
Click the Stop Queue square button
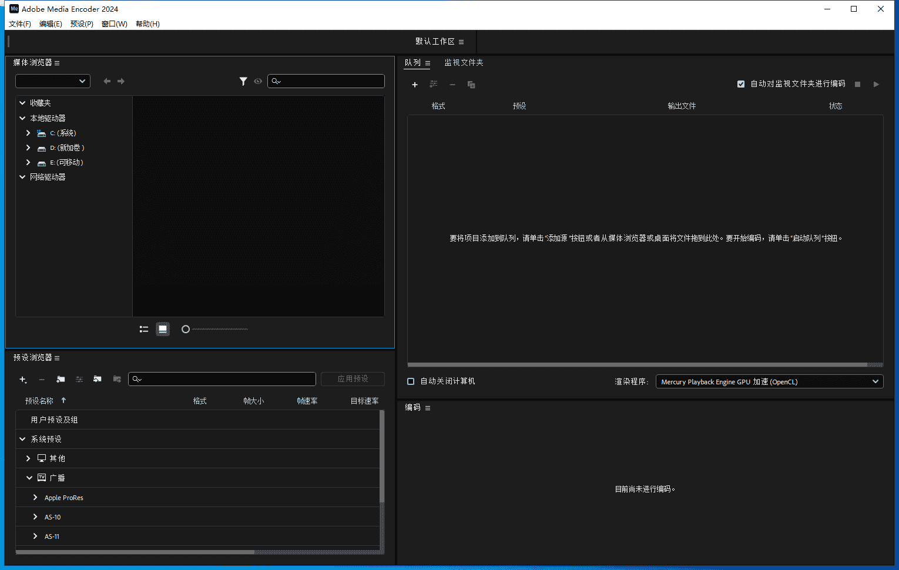(858, 85)
